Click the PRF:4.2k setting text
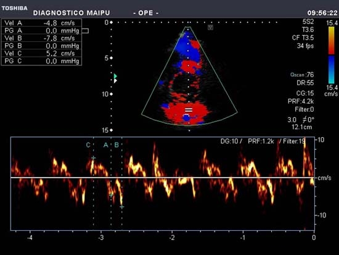339x255 pixels. (x=301, y=101)
